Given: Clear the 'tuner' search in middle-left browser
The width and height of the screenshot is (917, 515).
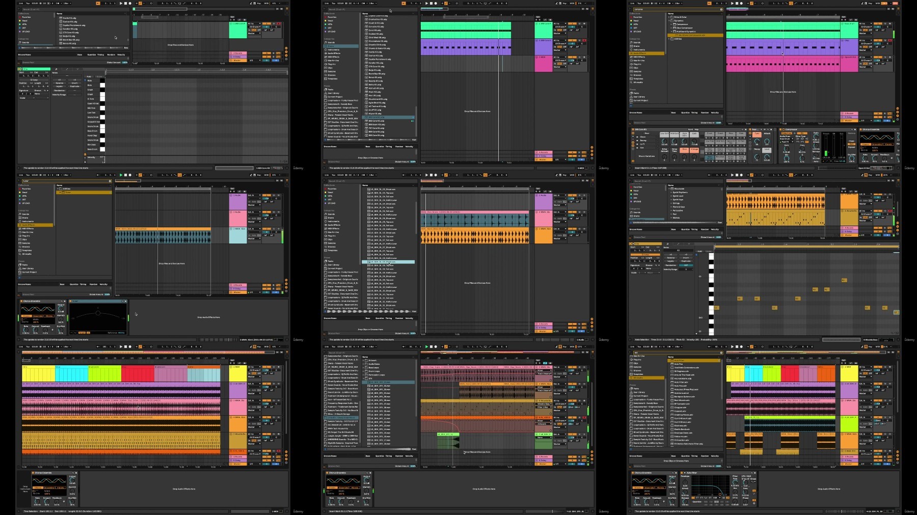Looking at the screenshot, I should (x=109, y=181).
